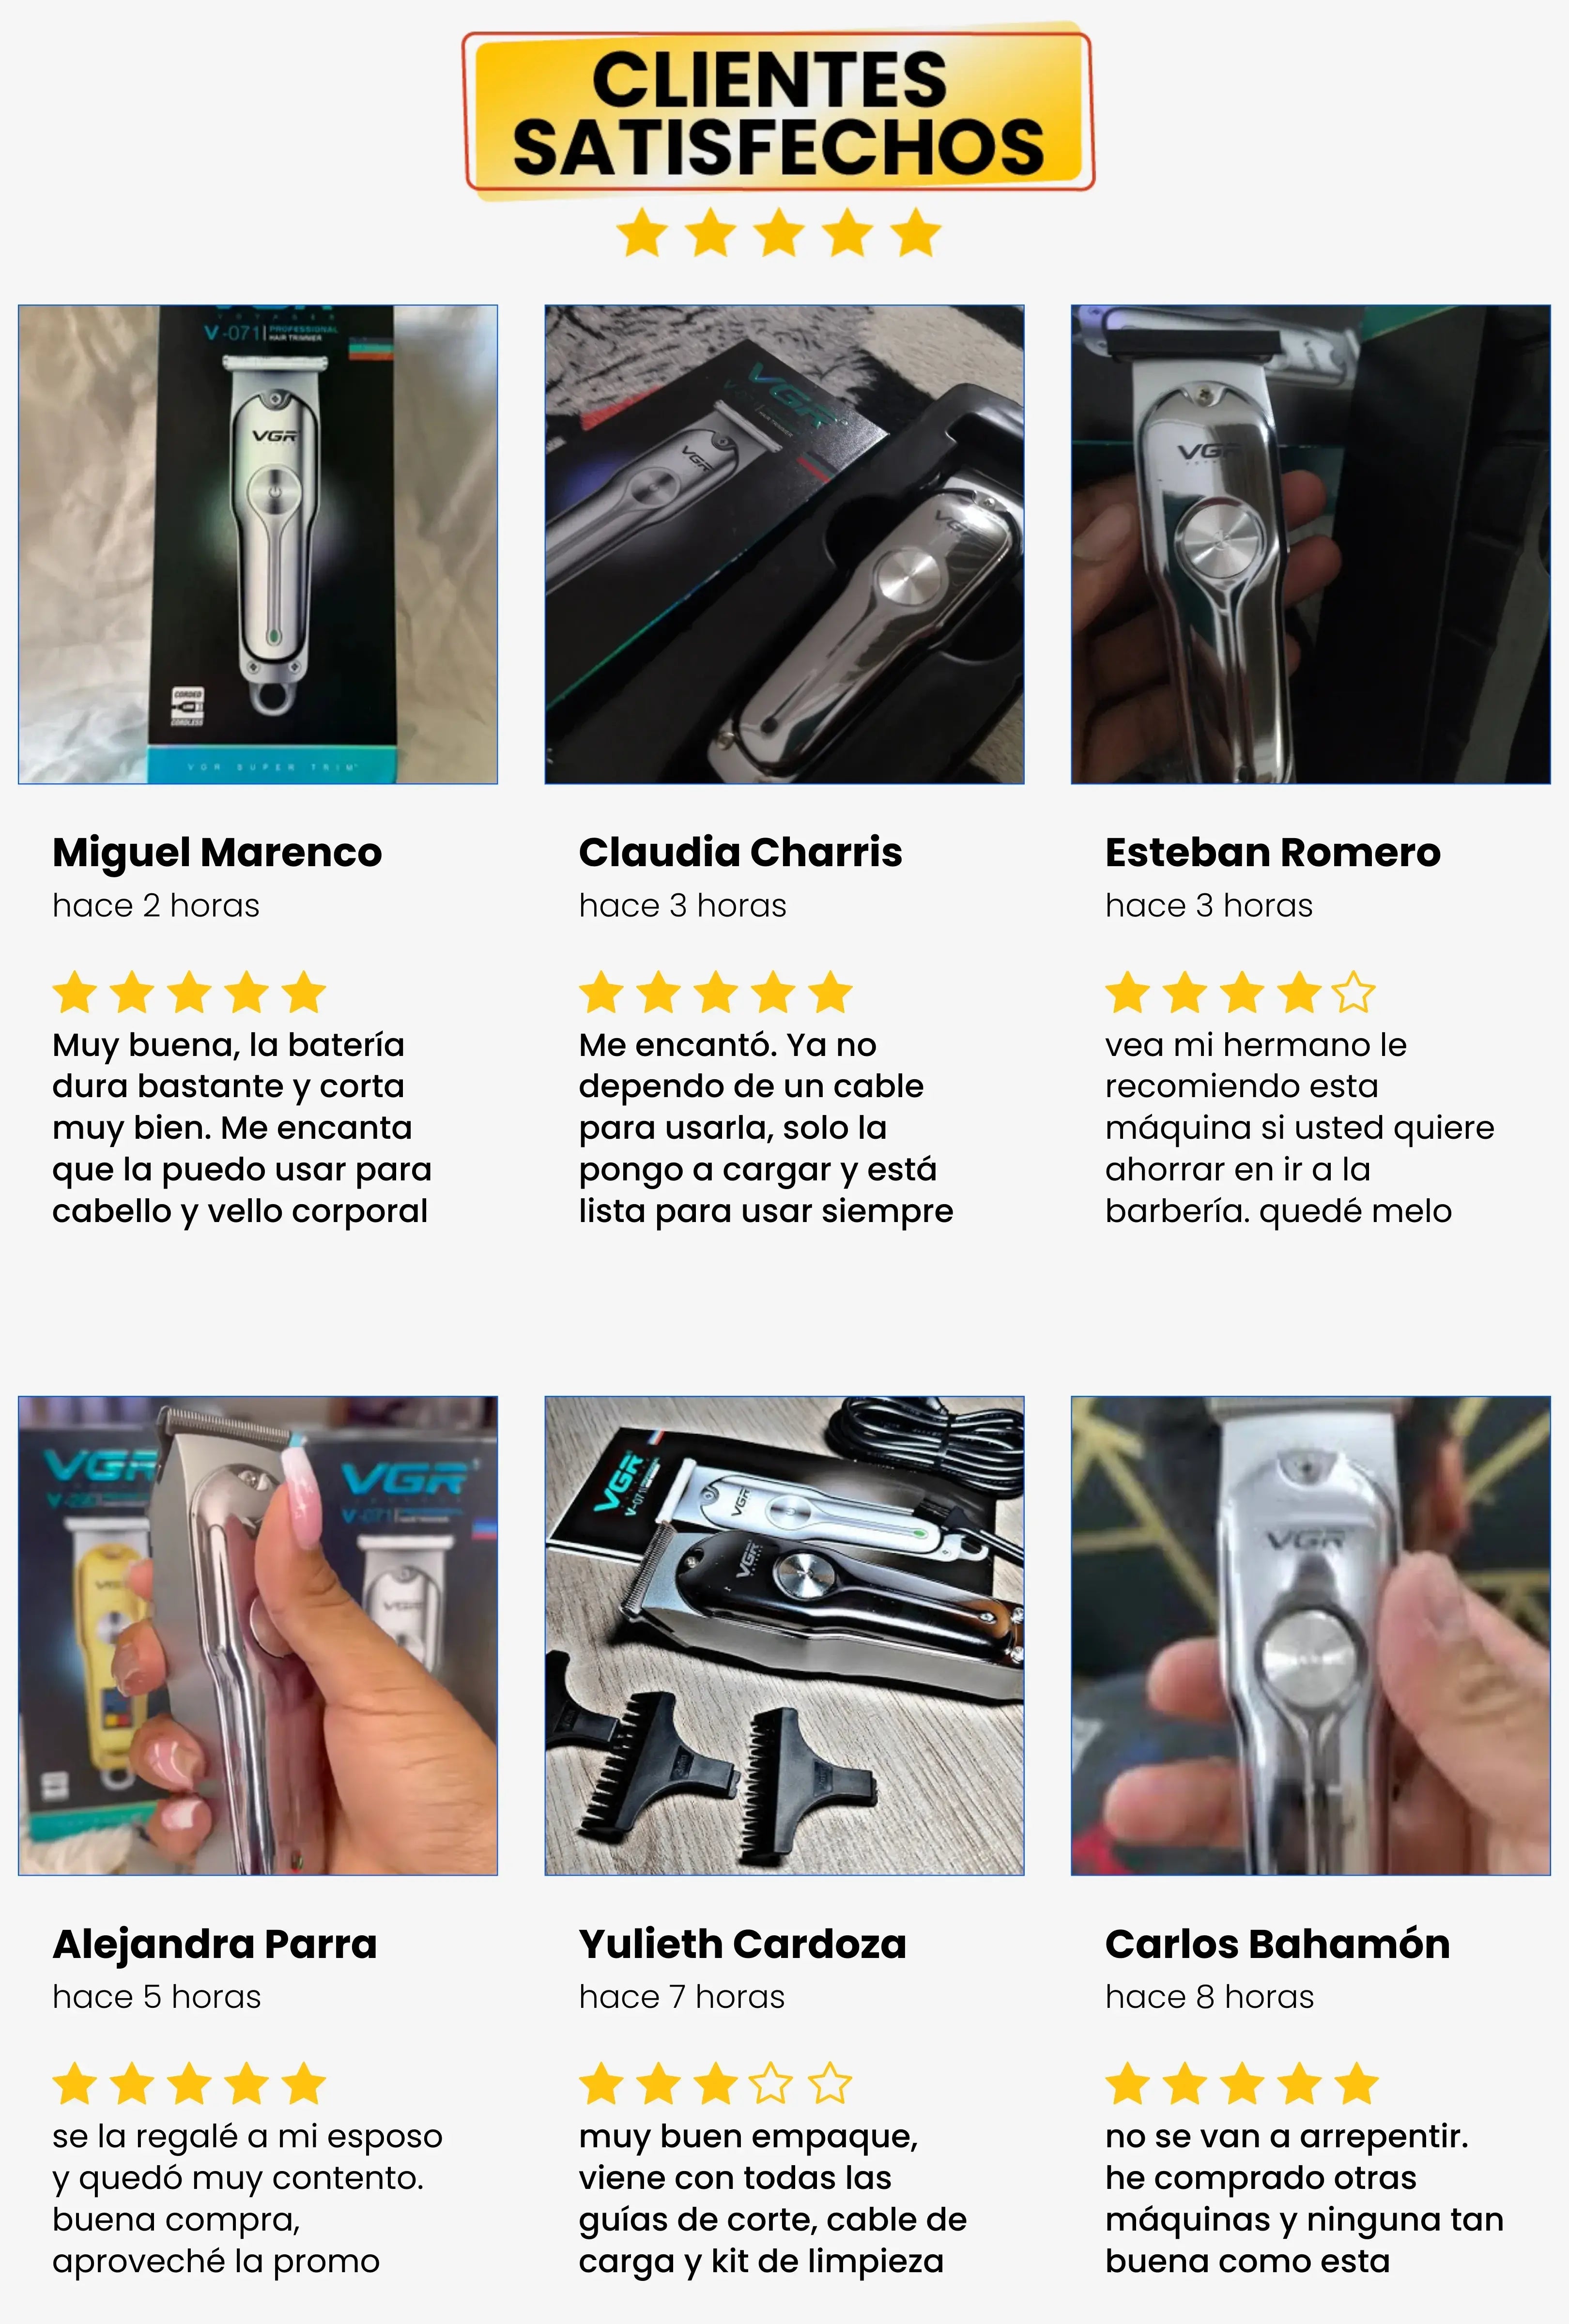
Task: Click Carlos Bahamón's five-star rating
Action: coord(1242,2084)
